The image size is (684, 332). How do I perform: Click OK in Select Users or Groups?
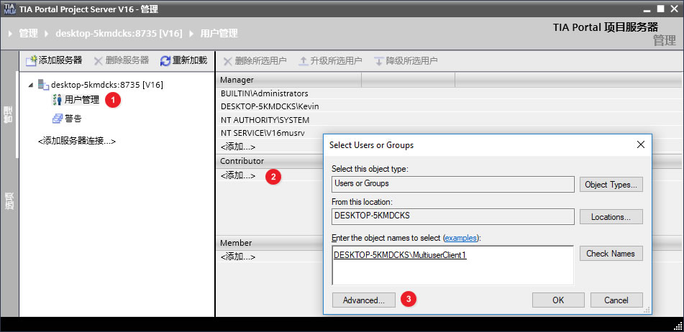558,300
